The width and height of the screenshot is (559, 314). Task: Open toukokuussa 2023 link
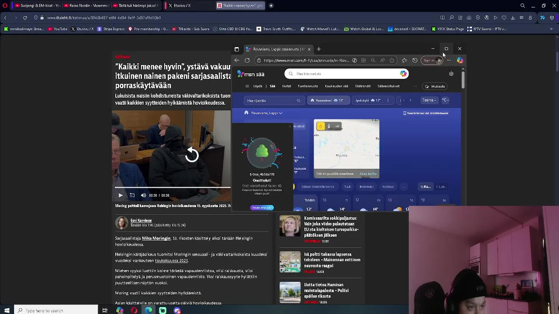(171, 261)
